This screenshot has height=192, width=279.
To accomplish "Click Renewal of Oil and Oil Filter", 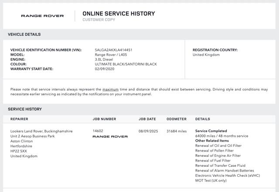I will pos(218,146).
